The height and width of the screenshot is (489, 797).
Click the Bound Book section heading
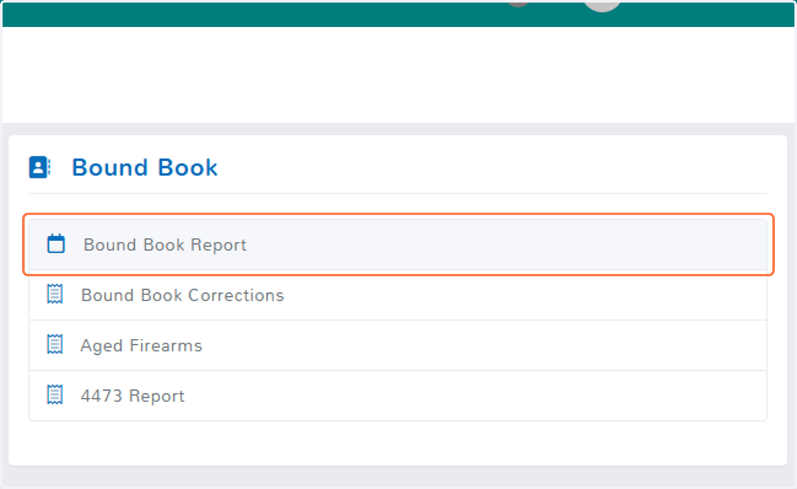(145, 167)
